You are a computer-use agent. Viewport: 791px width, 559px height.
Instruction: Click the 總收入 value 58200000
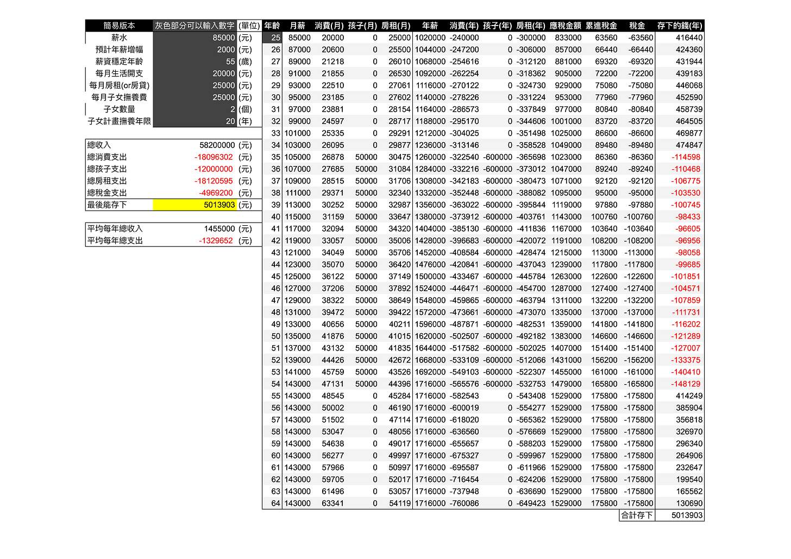click(x=217, y=145)
